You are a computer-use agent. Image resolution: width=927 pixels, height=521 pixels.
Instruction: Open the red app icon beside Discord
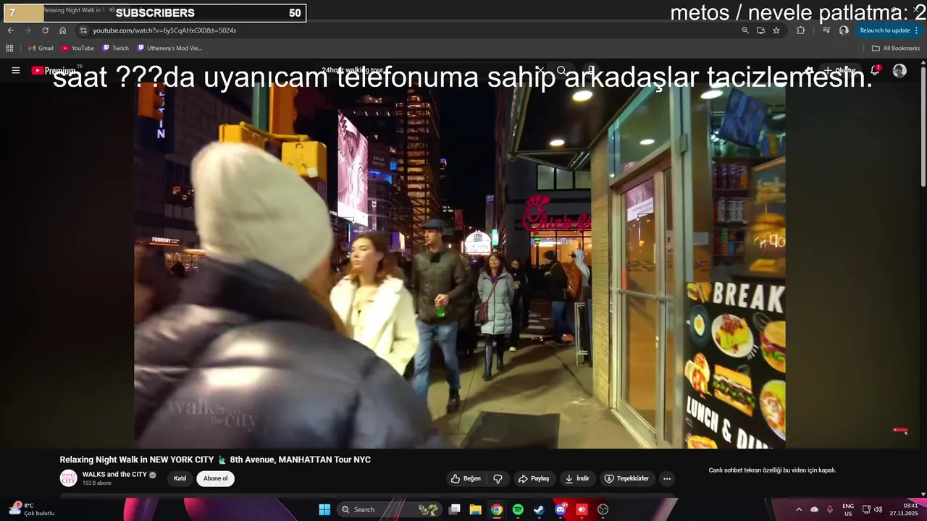click(582, 509)
